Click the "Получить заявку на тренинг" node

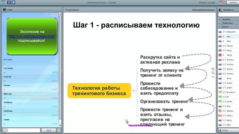tap(162, 73)
